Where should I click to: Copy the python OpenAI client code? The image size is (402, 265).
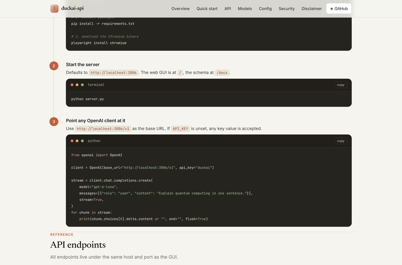(341, 141)
